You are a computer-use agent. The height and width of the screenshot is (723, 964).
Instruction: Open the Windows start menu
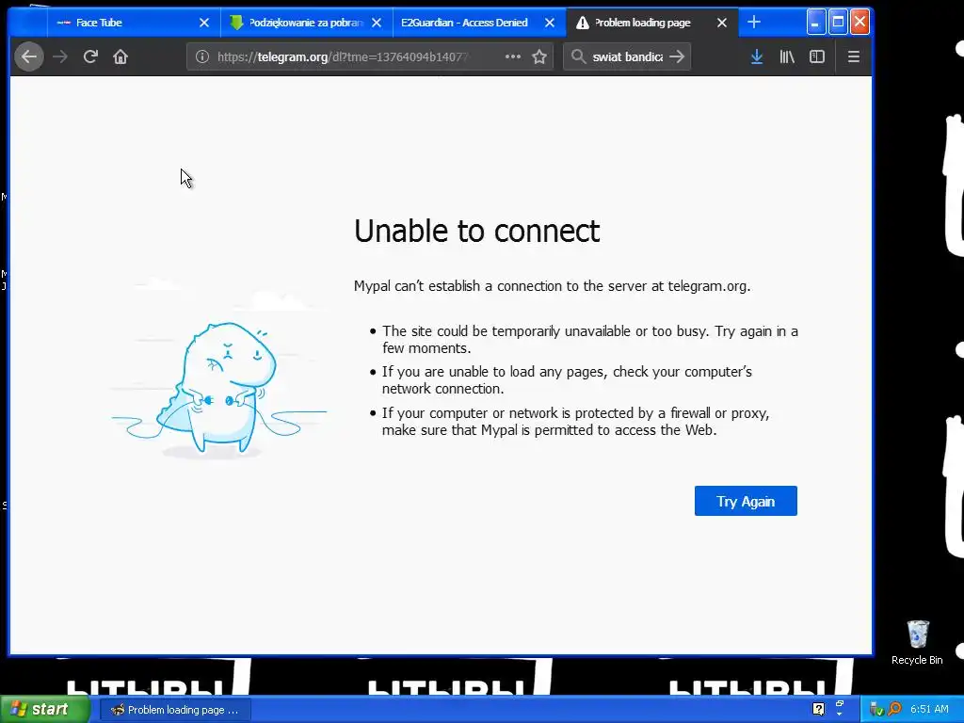coord(44,710)
